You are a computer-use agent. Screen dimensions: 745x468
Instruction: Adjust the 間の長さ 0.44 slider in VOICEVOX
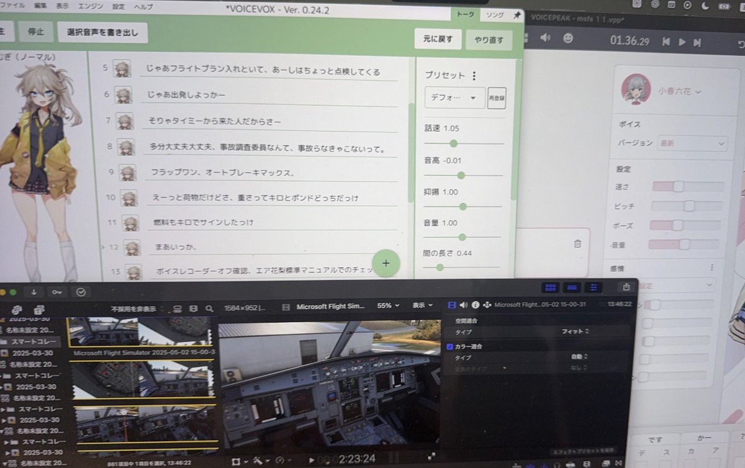click(x=463, y=268)
